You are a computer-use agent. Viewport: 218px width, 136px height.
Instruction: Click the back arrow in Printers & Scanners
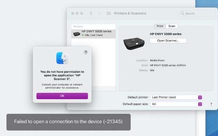91,13
